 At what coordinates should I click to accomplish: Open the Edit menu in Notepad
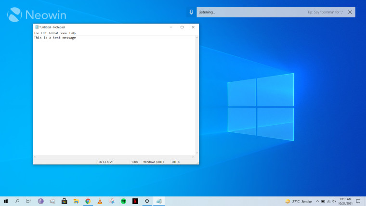pos(44,33)
